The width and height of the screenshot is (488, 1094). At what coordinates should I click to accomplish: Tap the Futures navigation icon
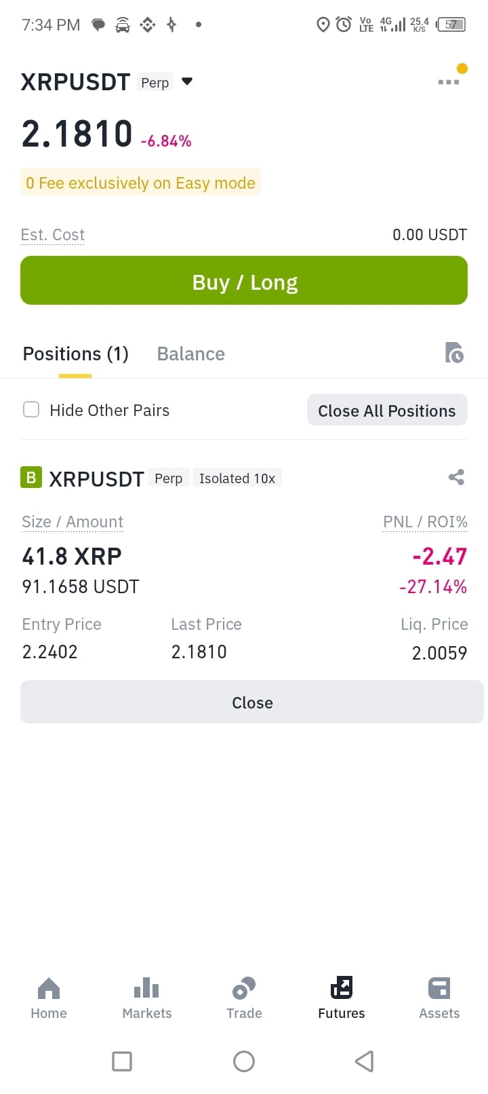342,988
